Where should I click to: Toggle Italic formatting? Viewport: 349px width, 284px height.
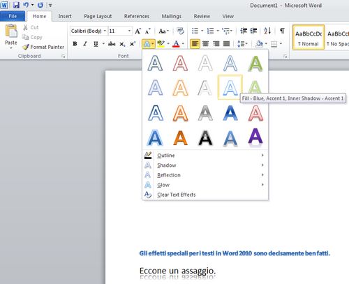85,44
